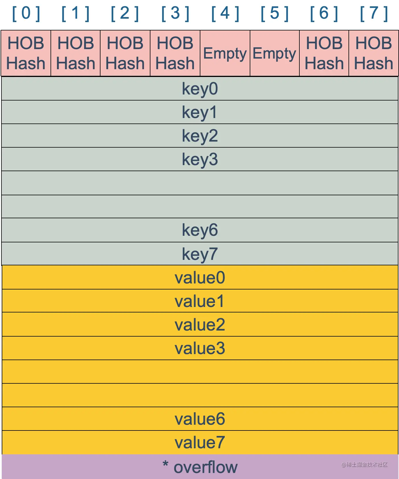Click the value7 row
The image size is (399, 479).
200,442
